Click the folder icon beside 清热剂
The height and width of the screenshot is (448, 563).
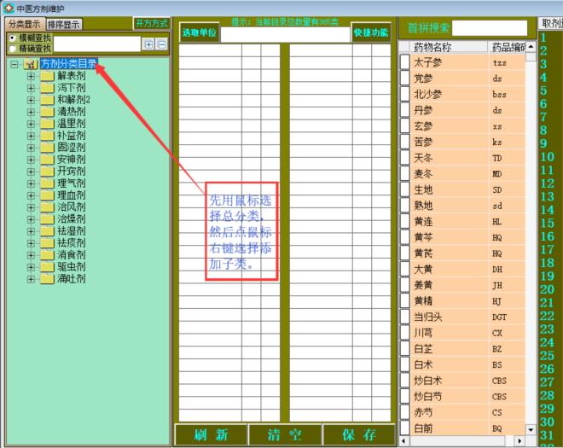pyautogui.click(x=46, y=111)
